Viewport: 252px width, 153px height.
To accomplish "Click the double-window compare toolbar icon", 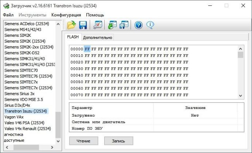I will click(124, 25).
